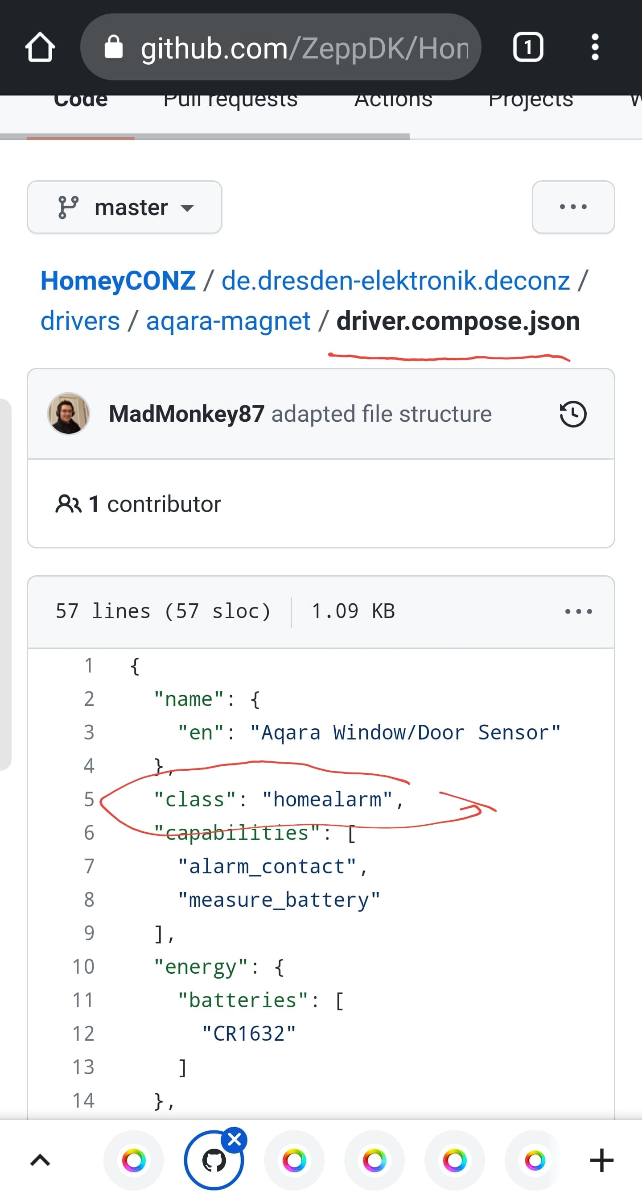Open MadMonkey87 profile link
642x1200 pixels.
click(x=186, y=414)
